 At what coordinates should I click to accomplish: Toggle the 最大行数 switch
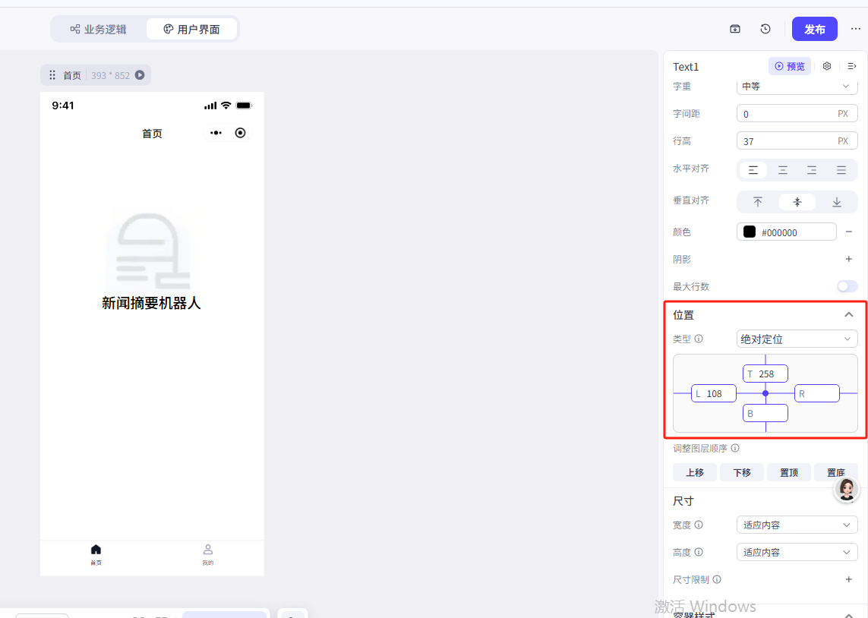click(847, 286)
